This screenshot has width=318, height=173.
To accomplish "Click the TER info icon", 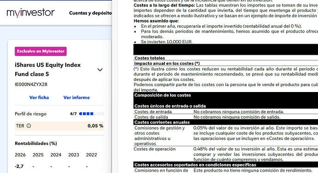I will [29, 126].
